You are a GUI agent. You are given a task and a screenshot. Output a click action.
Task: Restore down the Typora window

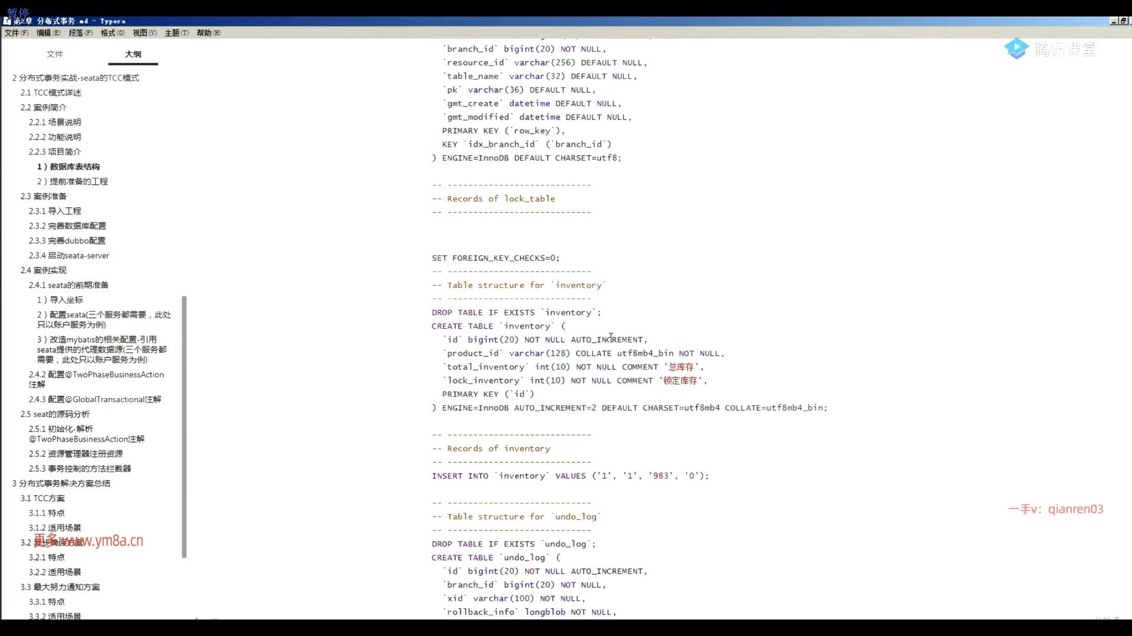point(1123,21)
